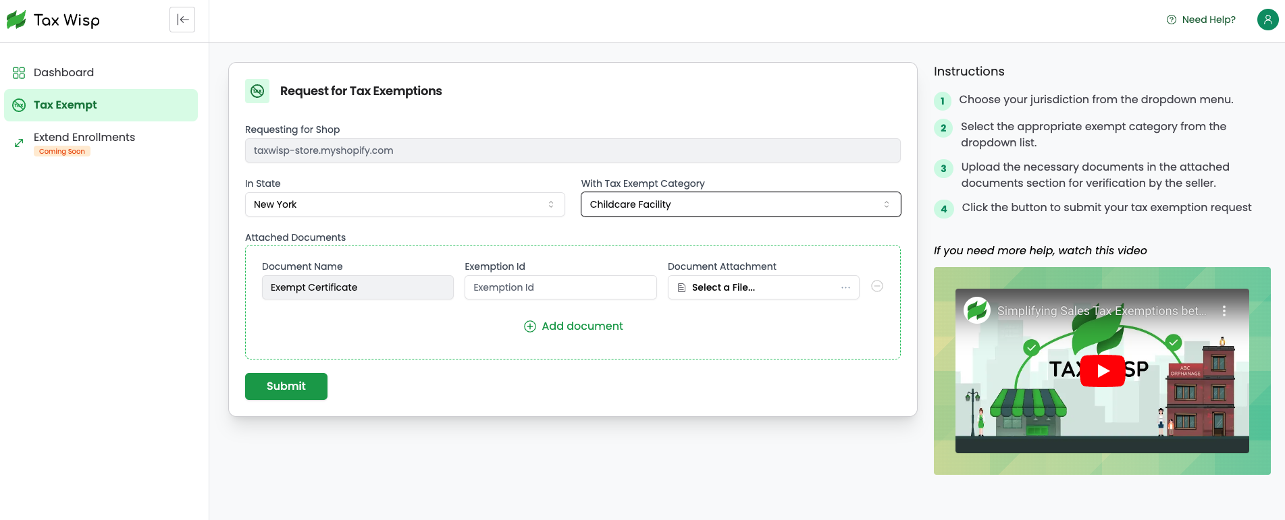Play the YouTube help video
The width and height of the screenshot is (1285, 520).
point(1102,371)
